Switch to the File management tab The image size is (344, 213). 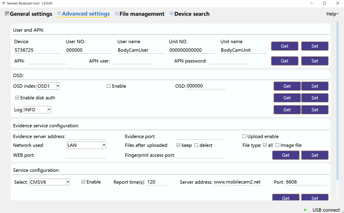click(142, 14)
